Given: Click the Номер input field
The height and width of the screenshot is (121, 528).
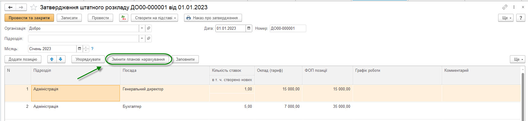Looking at the screenshot, I should (288, 28).
